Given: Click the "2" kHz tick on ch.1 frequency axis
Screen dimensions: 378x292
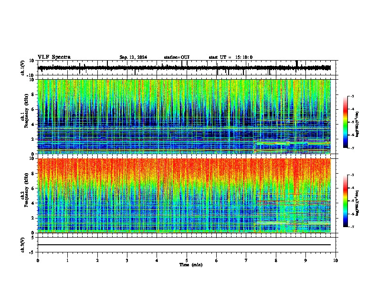Looking at the screenshot, I should click(x=33, y=139).
